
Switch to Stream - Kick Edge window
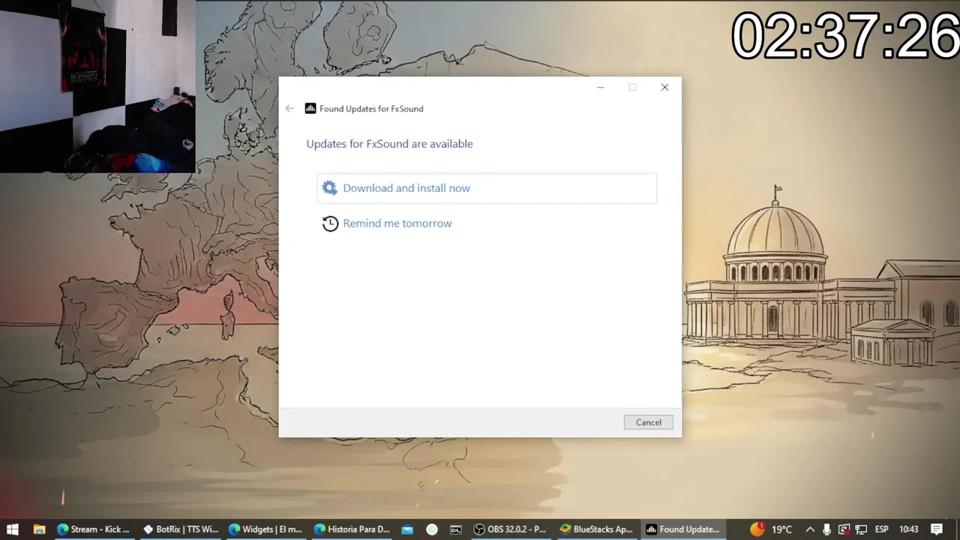click(94, 529)
